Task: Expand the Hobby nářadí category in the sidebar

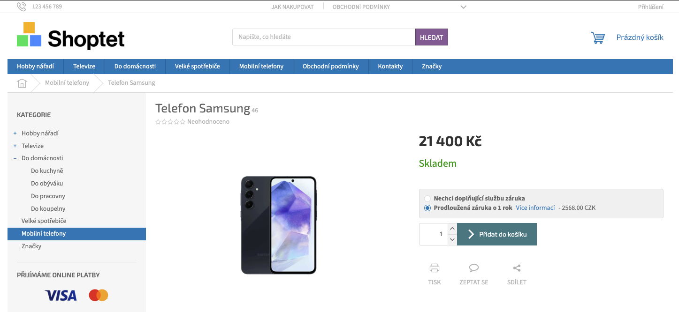Action: coord(15,134)
